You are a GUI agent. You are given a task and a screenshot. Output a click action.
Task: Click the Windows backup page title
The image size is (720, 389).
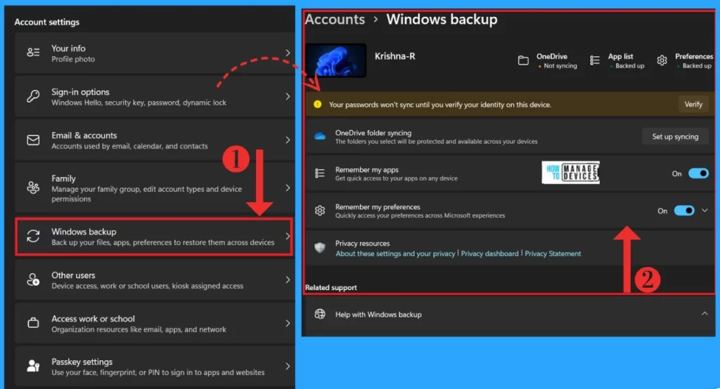(442, 20)
